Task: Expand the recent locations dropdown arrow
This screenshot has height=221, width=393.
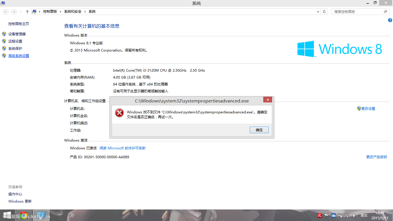Action: [21, 12]
